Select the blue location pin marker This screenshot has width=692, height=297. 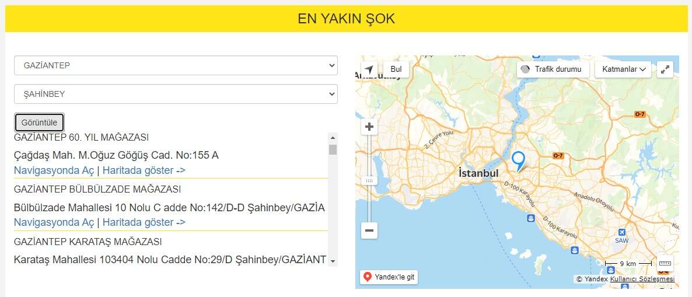[518, 161]
